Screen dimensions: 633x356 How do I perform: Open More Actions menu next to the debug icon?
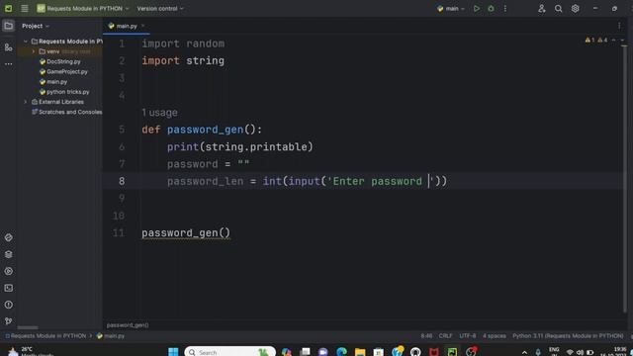505,9
